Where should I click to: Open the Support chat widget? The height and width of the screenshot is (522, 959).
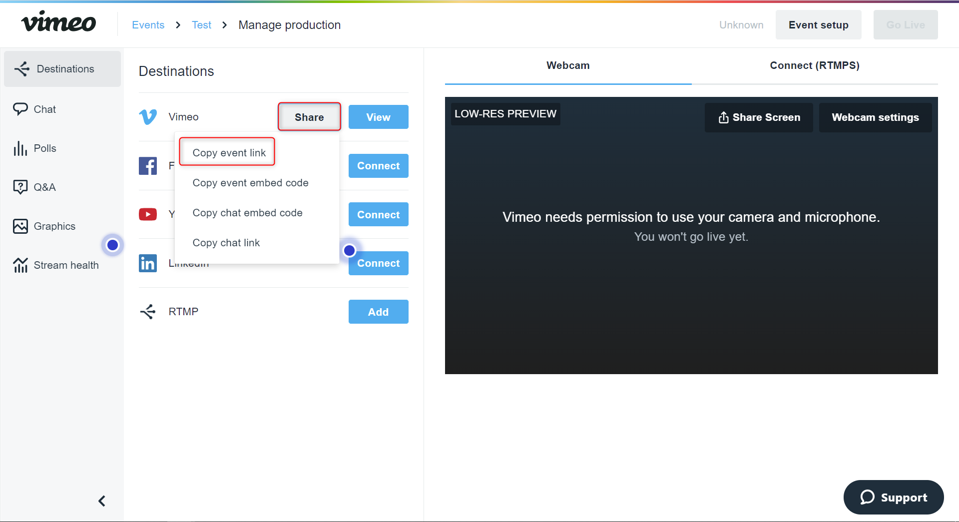[x=893, y=497]
